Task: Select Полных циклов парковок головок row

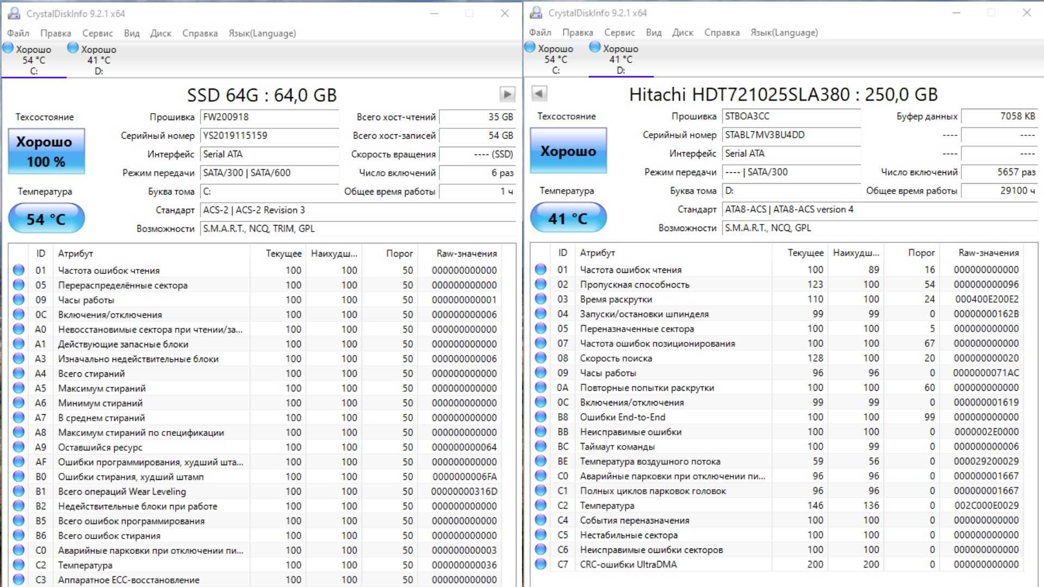Action: tap(777, 490)
